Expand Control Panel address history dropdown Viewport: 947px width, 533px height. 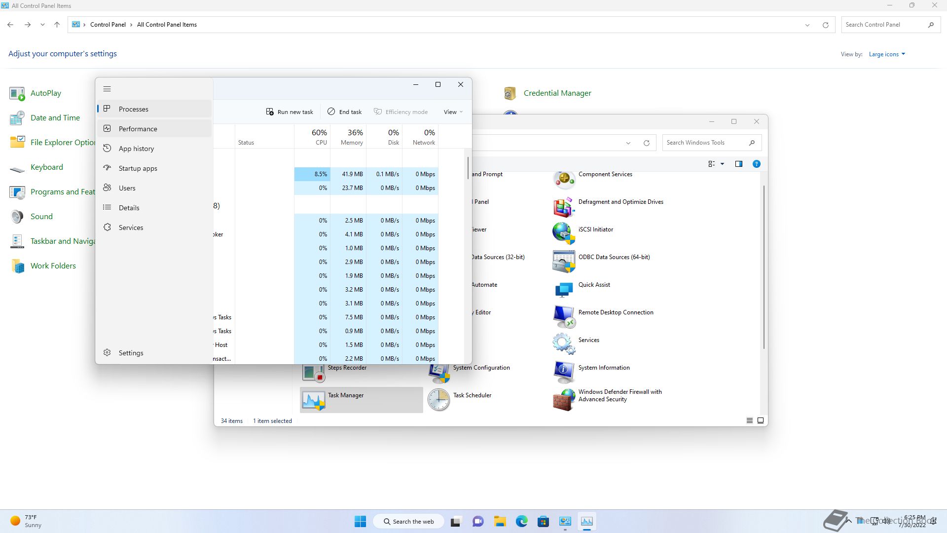pos(807,25)
